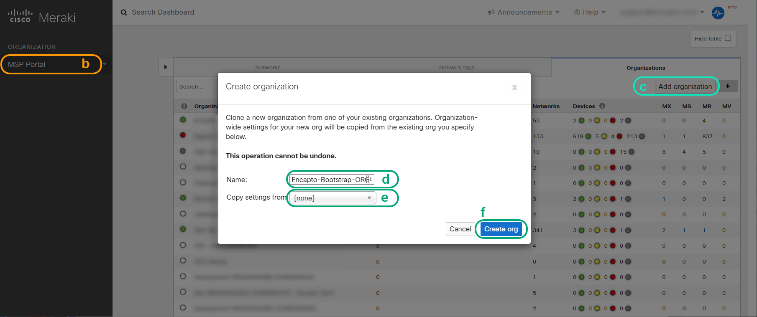
Task: Tick the Hide table checkbox
Action: click(728, 38)
